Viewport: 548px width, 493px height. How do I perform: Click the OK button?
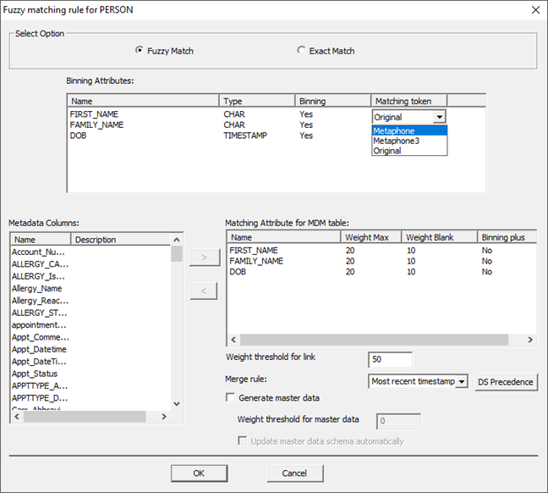199,473
